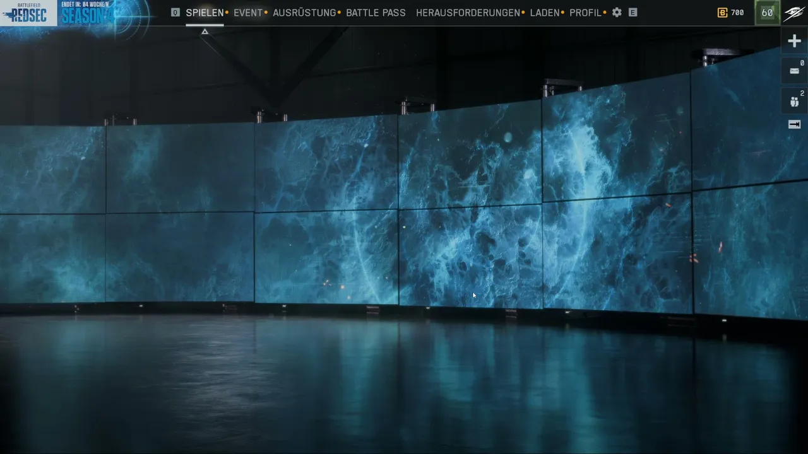
Task: Switch to the EVENT tab
Action: click(x=248, y=13)
